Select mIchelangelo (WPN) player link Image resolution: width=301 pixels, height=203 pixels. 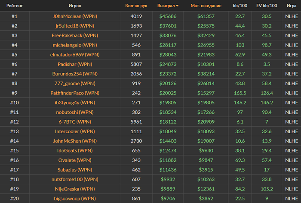click(75, 45)
